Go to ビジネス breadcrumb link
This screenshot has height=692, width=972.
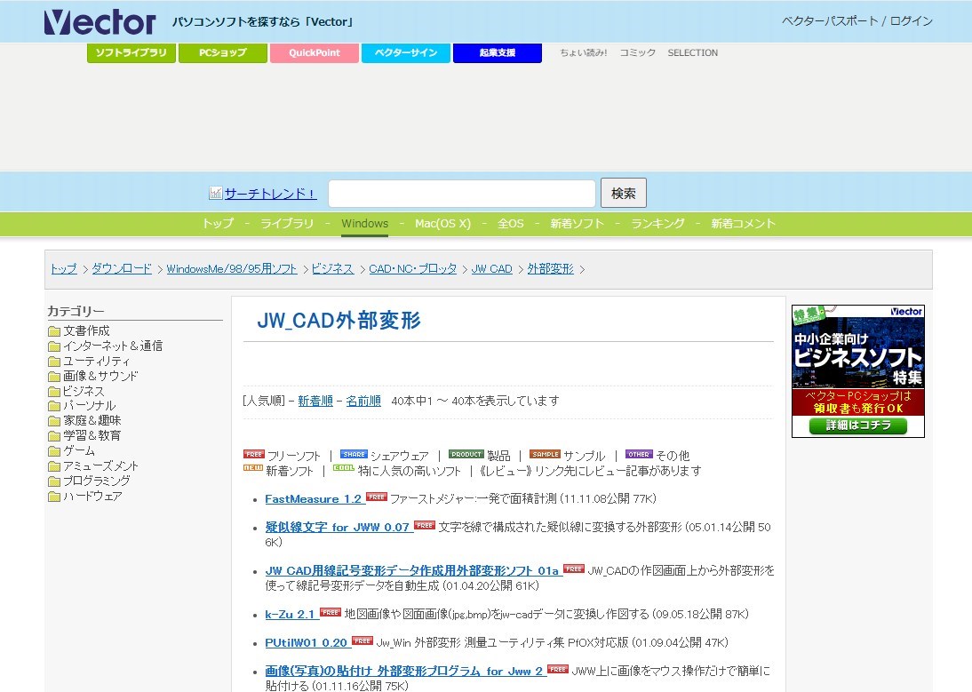[332, 269]
